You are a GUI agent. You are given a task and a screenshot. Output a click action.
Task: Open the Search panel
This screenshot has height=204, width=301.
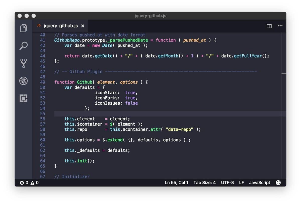pyautogui.click(x=23, y=46)
